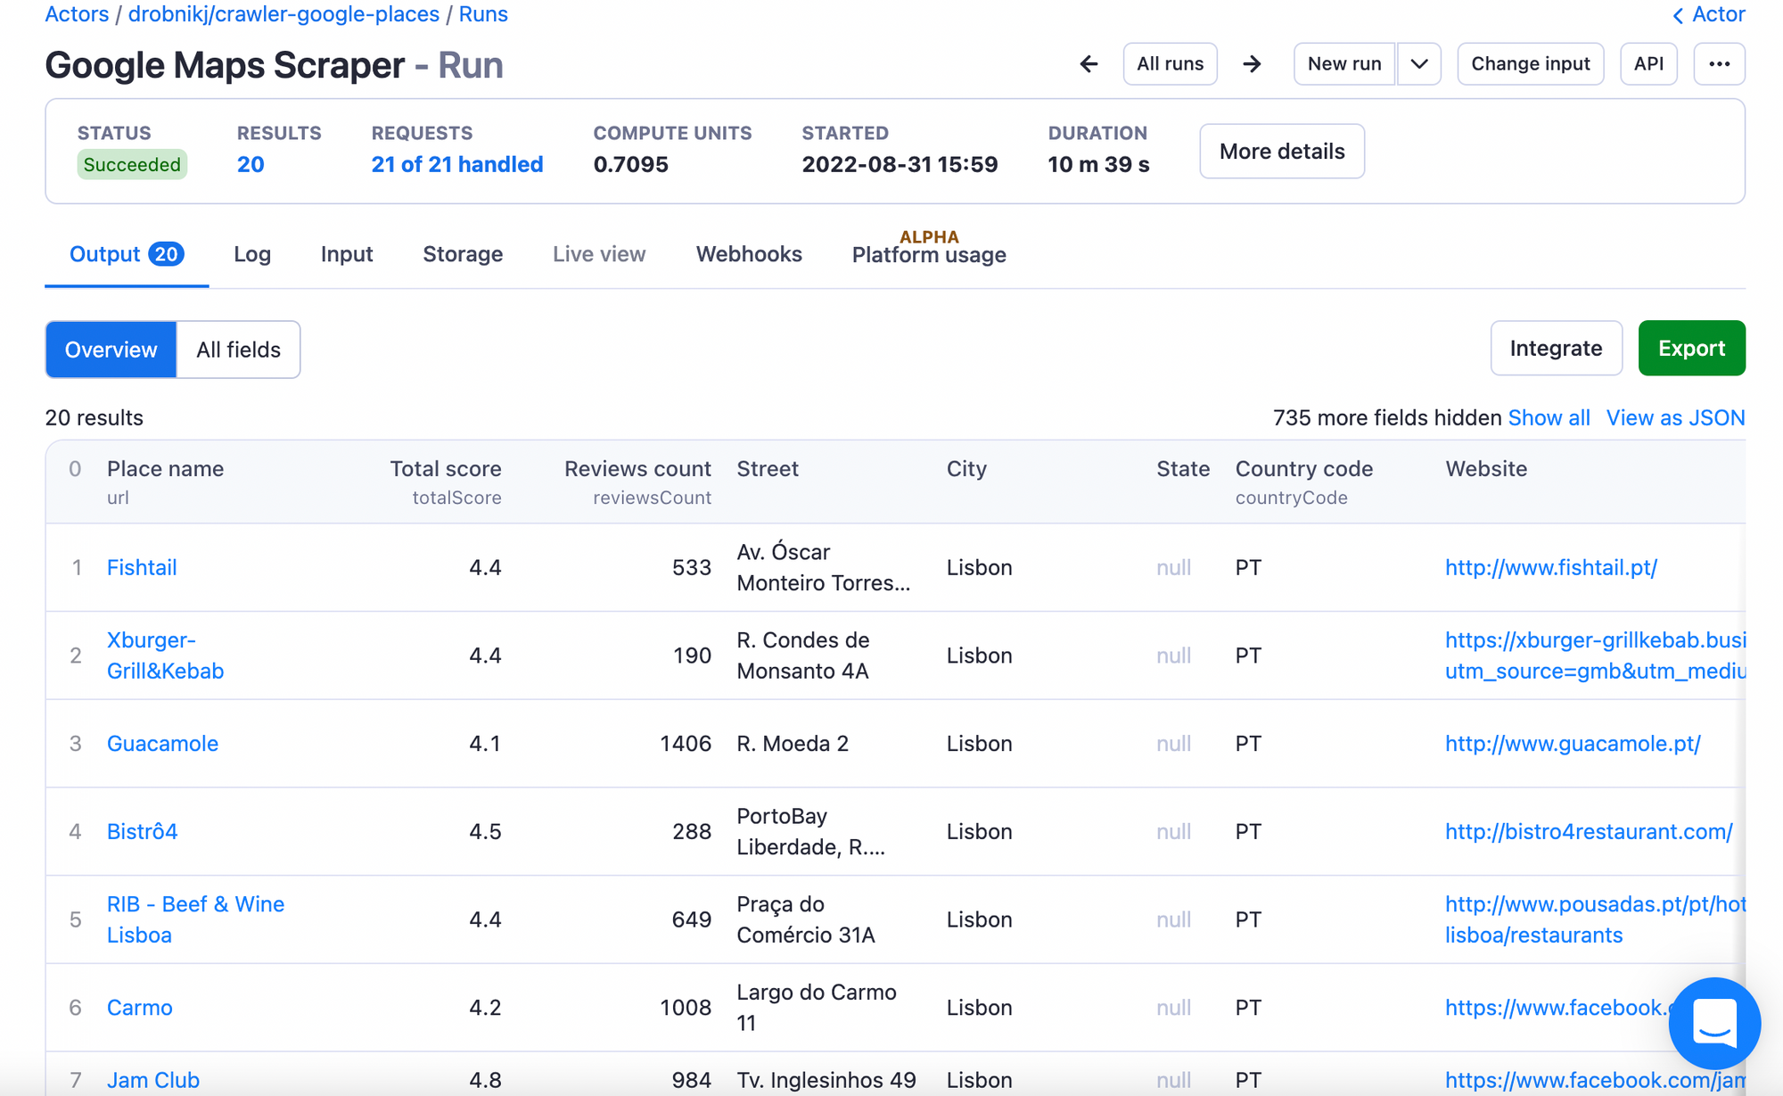
Task: Switch to the Storage tab
Action: [463, 254]
